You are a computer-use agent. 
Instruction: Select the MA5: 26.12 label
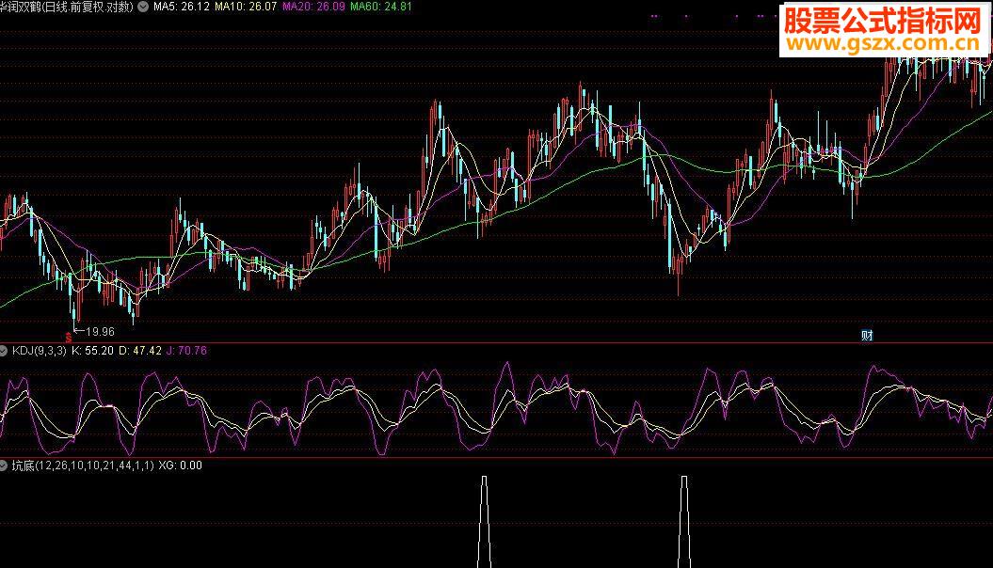coord(181,7)
